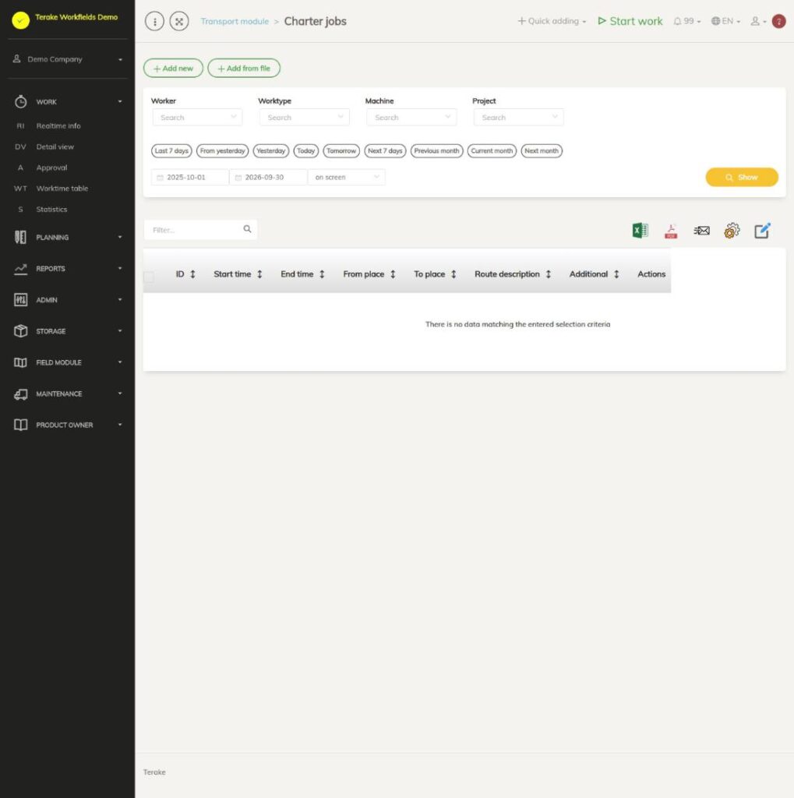
Task: Go to Transport module breadcrumb
Action: (235, 21)
